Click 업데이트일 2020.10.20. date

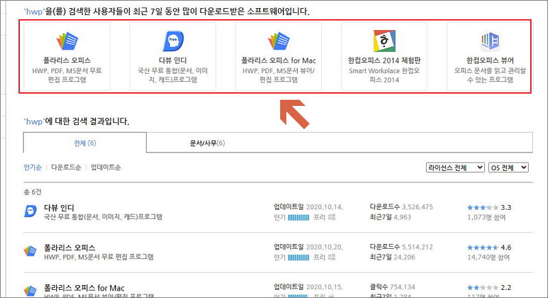point(325,247)
